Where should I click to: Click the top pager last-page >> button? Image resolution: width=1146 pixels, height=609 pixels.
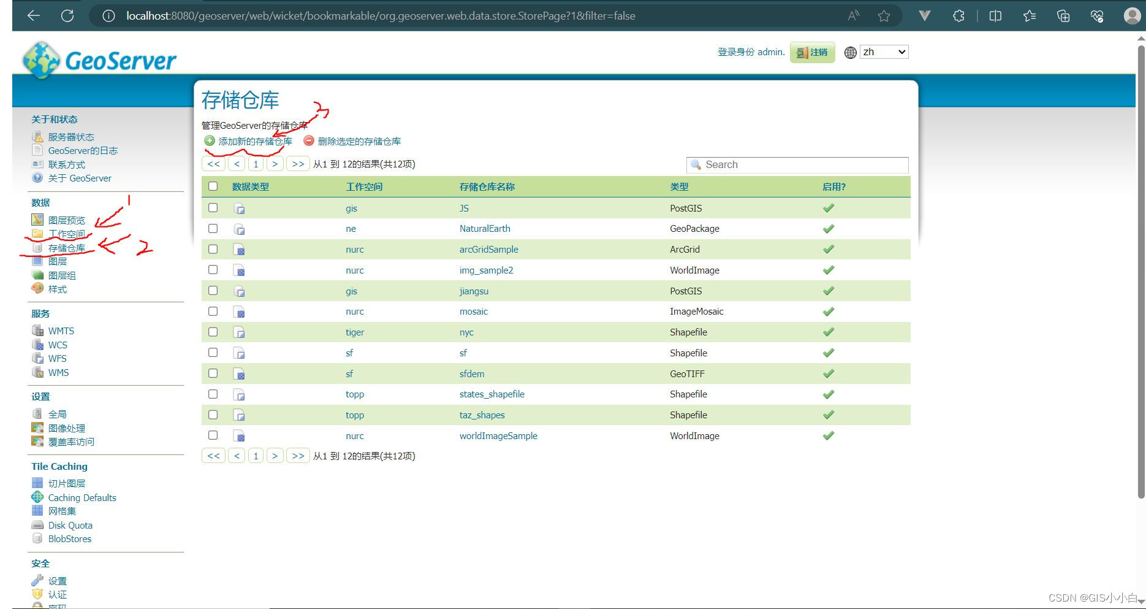(x=298, y=164)
